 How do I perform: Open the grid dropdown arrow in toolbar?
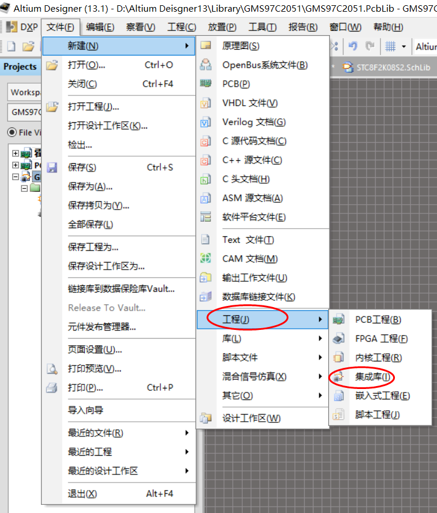point(404,46)
